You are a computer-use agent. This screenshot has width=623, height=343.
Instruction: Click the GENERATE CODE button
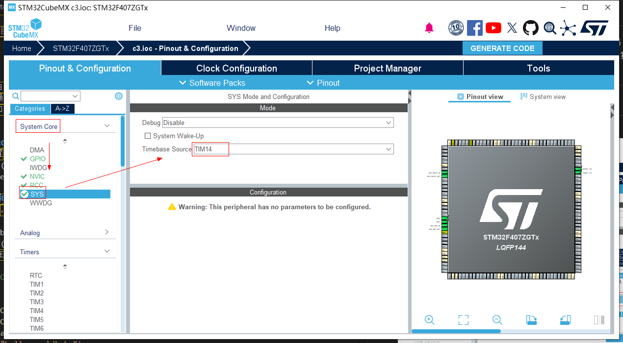[502, 48]
